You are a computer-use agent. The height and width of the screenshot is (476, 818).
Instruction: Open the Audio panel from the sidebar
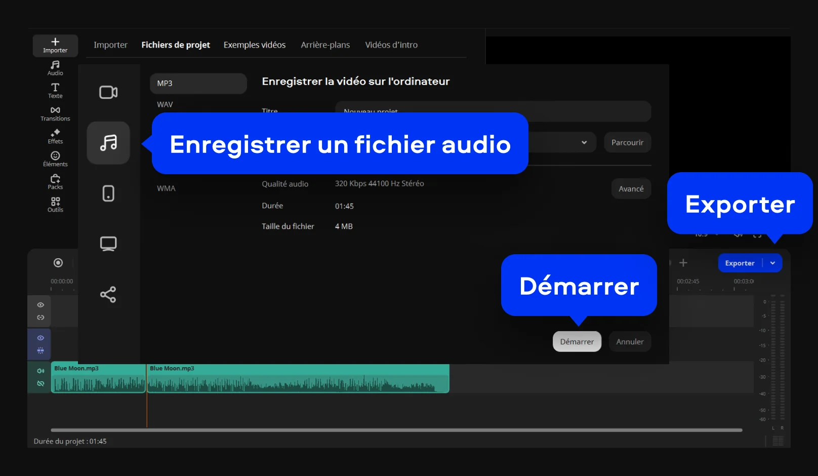point(55,68)
